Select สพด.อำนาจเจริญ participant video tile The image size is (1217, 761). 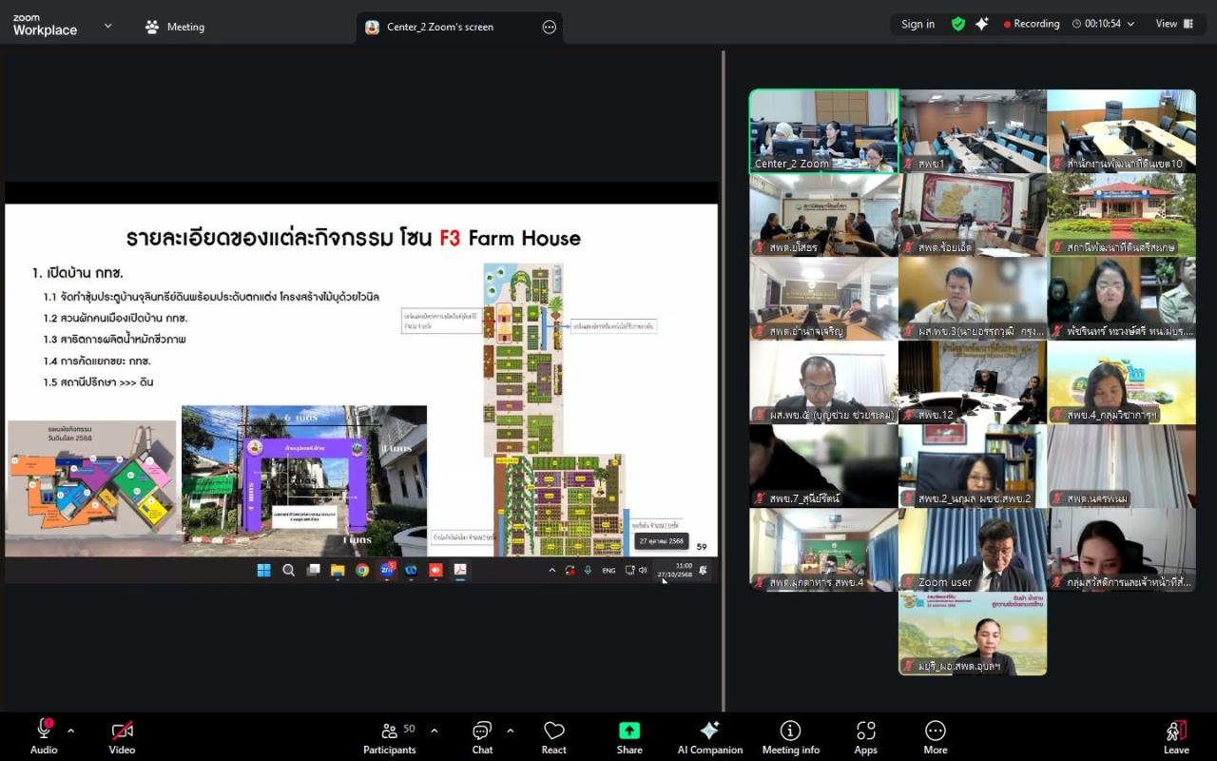(x=823, y=299)
